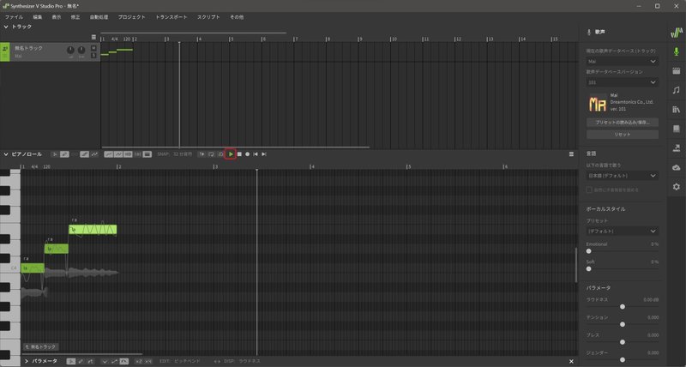Toggle the first pitch-display button after curve tool

click(108, 154)
